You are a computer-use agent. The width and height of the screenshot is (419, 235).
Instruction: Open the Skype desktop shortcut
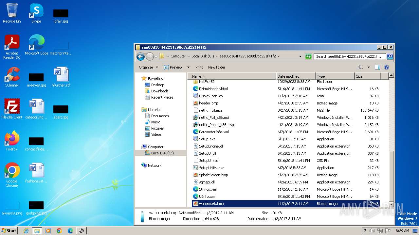(36, 13)
